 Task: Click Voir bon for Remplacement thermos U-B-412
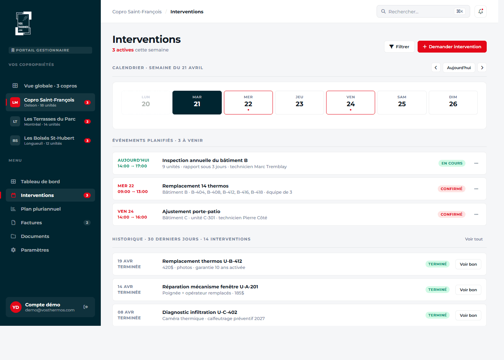468,264
